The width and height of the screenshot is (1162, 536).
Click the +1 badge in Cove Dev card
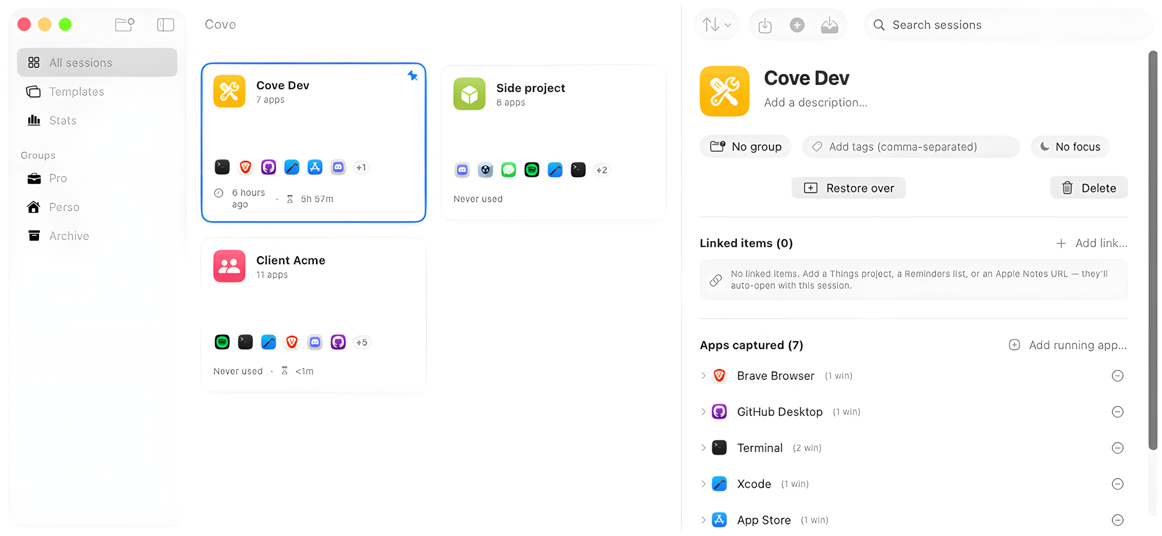coord(361,168)
